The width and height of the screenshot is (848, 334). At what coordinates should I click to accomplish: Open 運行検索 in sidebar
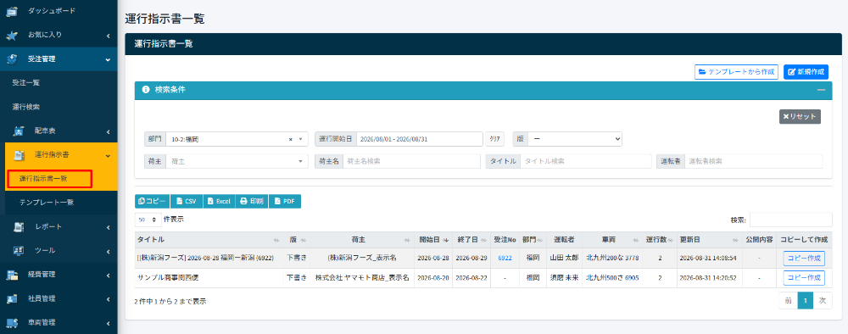click(26, 107)
